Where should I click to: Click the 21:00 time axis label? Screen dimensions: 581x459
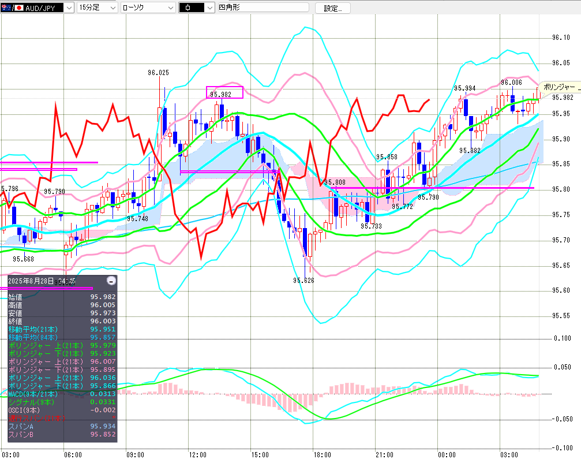coord(384,455)
